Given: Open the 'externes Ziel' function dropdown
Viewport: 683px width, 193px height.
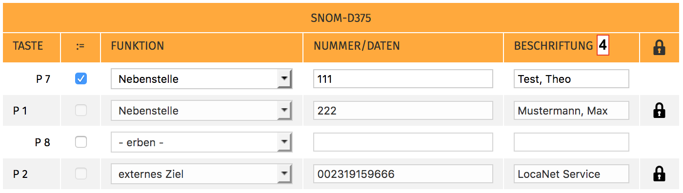Looking at the screenshot, I should pyautogui.click(x=201, y=174).
